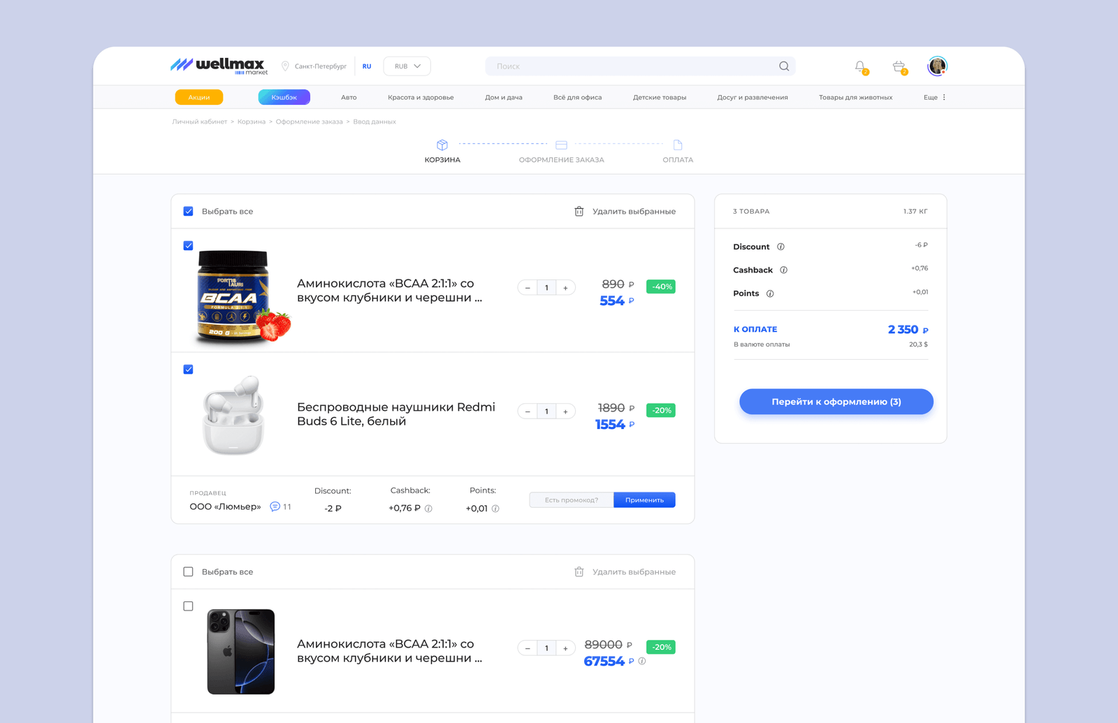Image resolution: width=1118 pixels, height=723 pixels.
Task: Open Беспроводные наушники Redmi Buds 6 Lite title
Action: tap(396, 414)
